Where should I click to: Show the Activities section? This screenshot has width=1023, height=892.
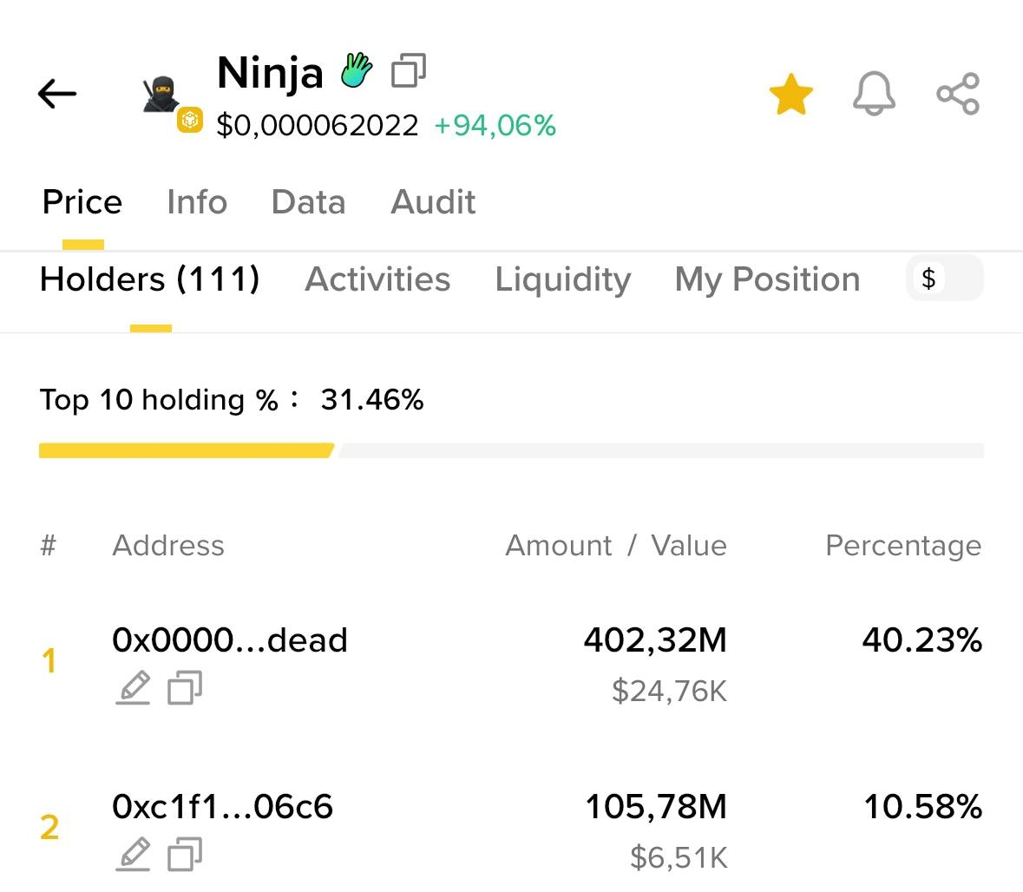click(377, 279)
